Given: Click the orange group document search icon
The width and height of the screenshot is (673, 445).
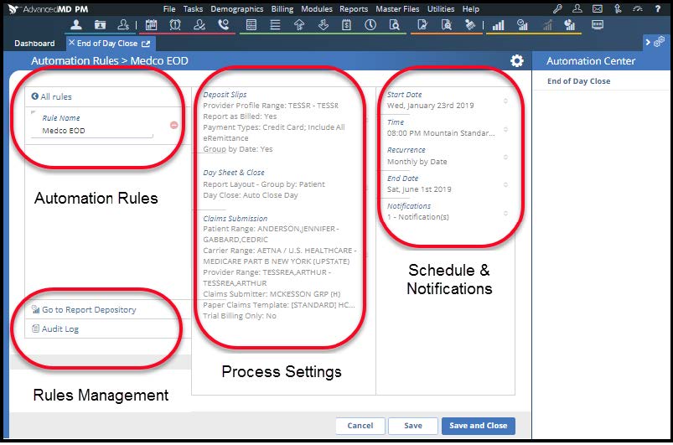Looking at the screenshot, I should tap(447, 25).
